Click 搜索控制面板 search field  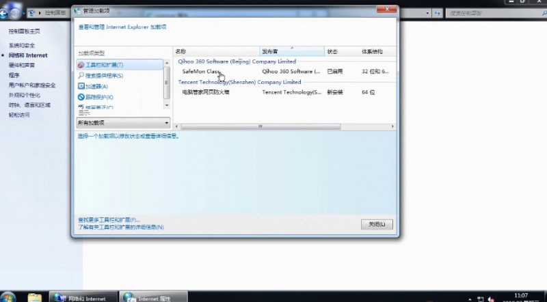(x=494, y=13)
